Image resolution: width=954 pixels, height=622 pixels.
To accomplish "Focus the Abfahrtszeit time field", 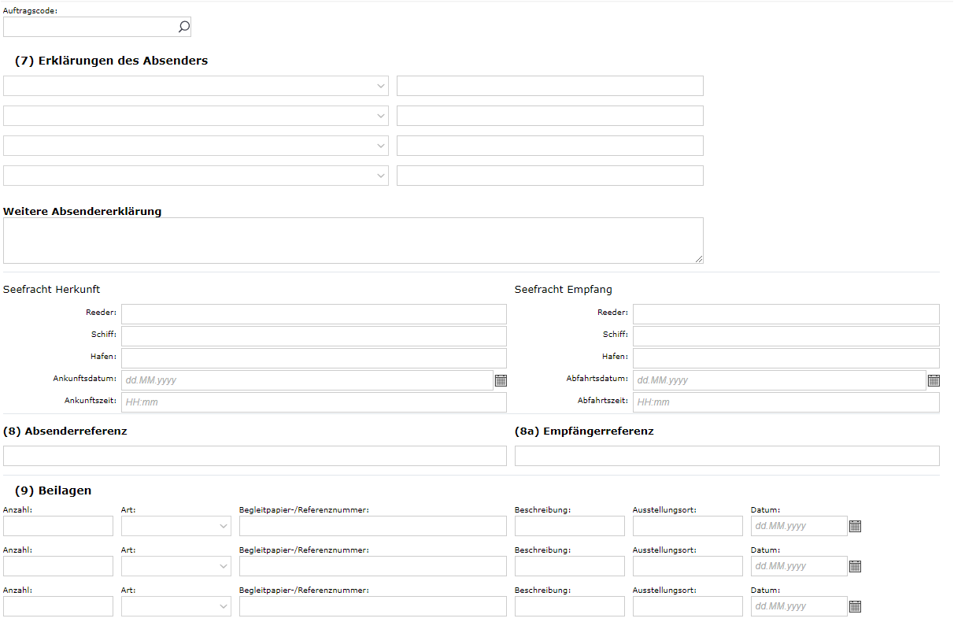I will pos(786,402).
